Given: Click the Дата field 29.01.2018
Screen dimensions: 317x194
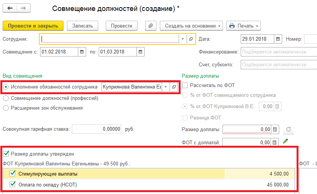Looking at the screenshot, I should (x=257, y=39).
